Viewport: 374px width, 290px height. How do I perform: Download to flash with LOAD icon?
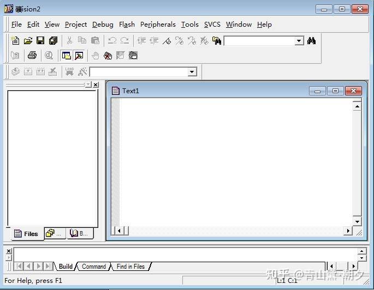69,71
